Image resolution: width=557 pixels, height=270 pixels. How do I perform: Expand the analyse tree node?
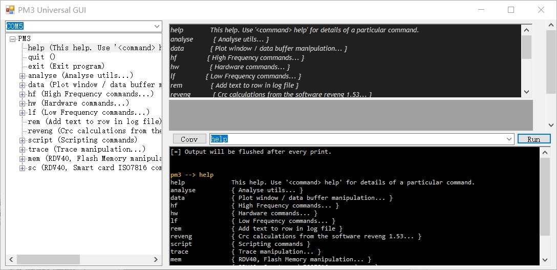point(23,76)
